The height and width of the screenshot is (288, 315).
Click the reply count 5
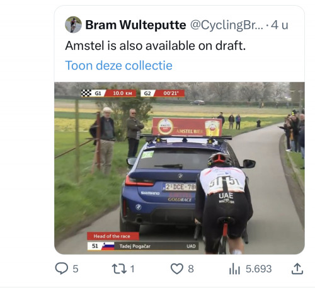coord(76,269)
